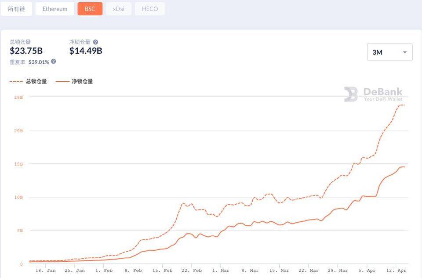Click the $14.49B net value figure
This screenshot has width=422, height=278.
[86, 51]
